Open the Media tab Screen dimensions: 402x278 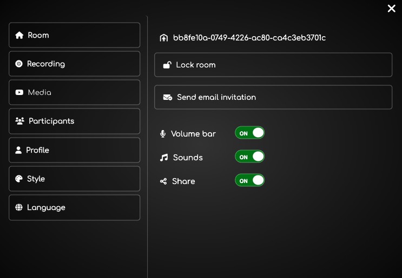pos(74,92)
